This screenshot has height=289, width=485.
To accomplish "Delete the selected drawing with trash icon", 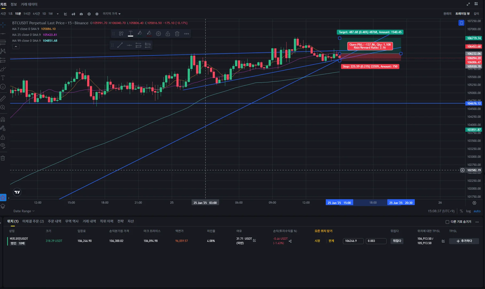I will (x=177, y=34).
